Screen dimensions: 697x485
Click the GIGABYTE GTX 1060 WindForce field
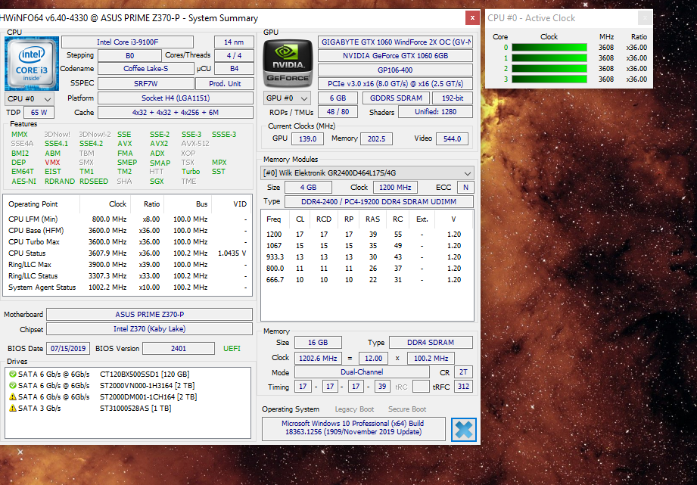pos(395,42)
